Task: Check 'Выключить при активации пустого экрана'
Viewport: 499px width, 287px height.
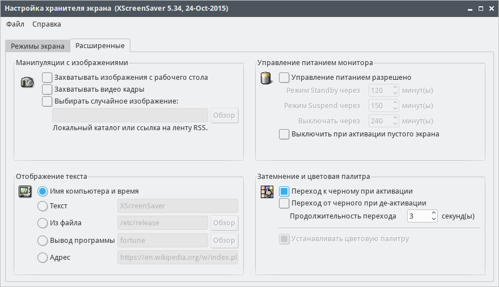Action: 284,134
